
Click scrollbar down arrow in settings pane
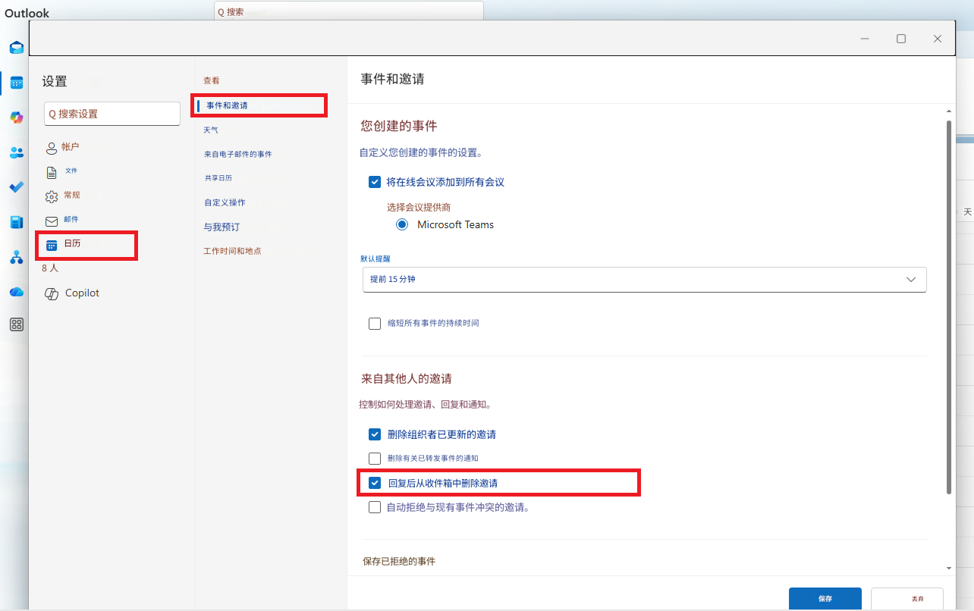[949, 568]
